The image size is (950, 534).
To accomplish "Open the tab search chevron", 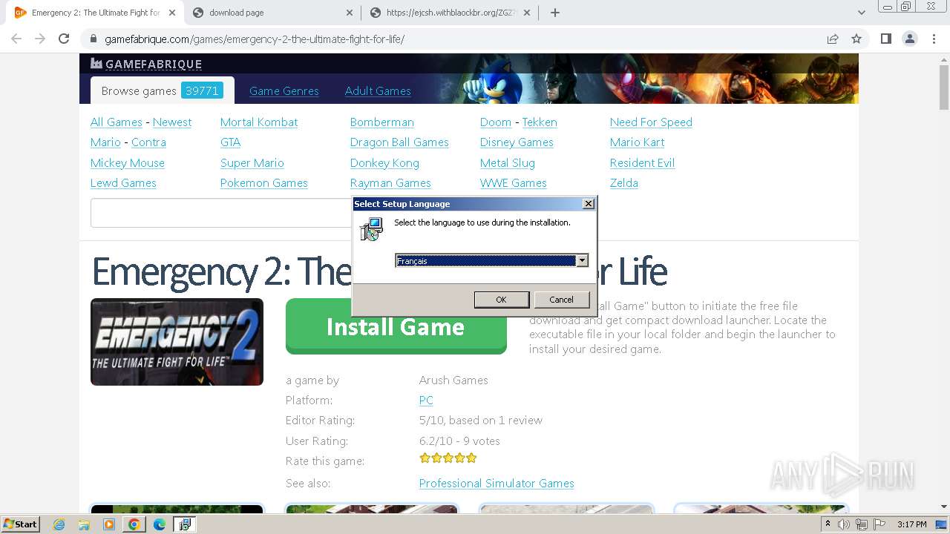I will click(862, 13).
